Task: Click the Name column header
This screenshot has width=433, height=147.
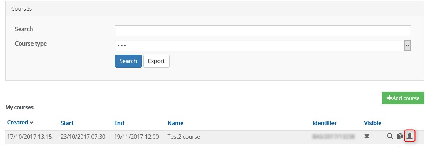Action: coord(175,123)
